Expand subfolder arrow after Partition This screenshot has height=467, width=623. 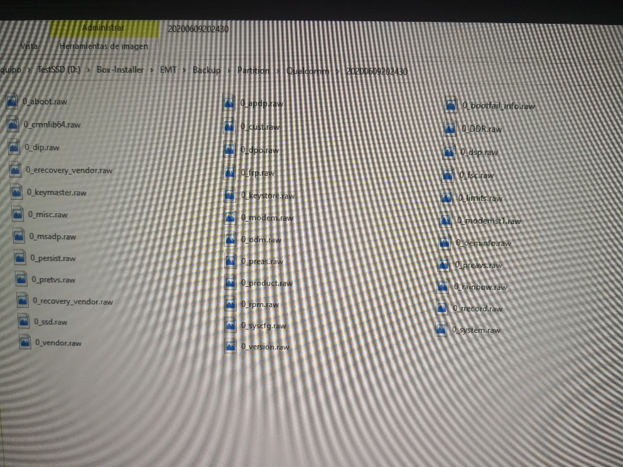[278, 71]
